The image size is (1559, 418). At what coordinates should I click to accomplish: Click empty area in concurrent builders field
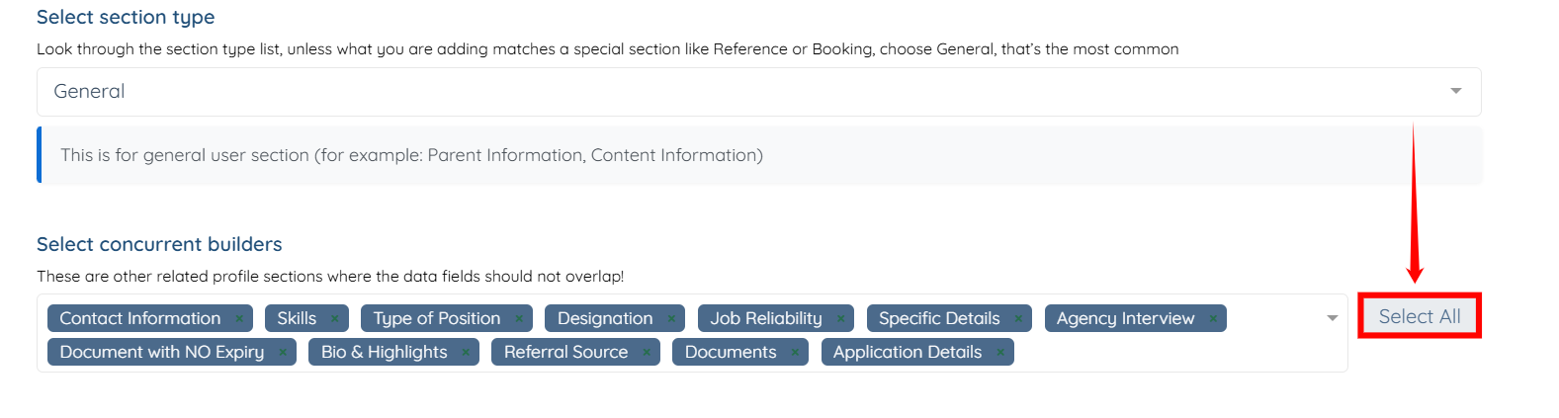1167,352
